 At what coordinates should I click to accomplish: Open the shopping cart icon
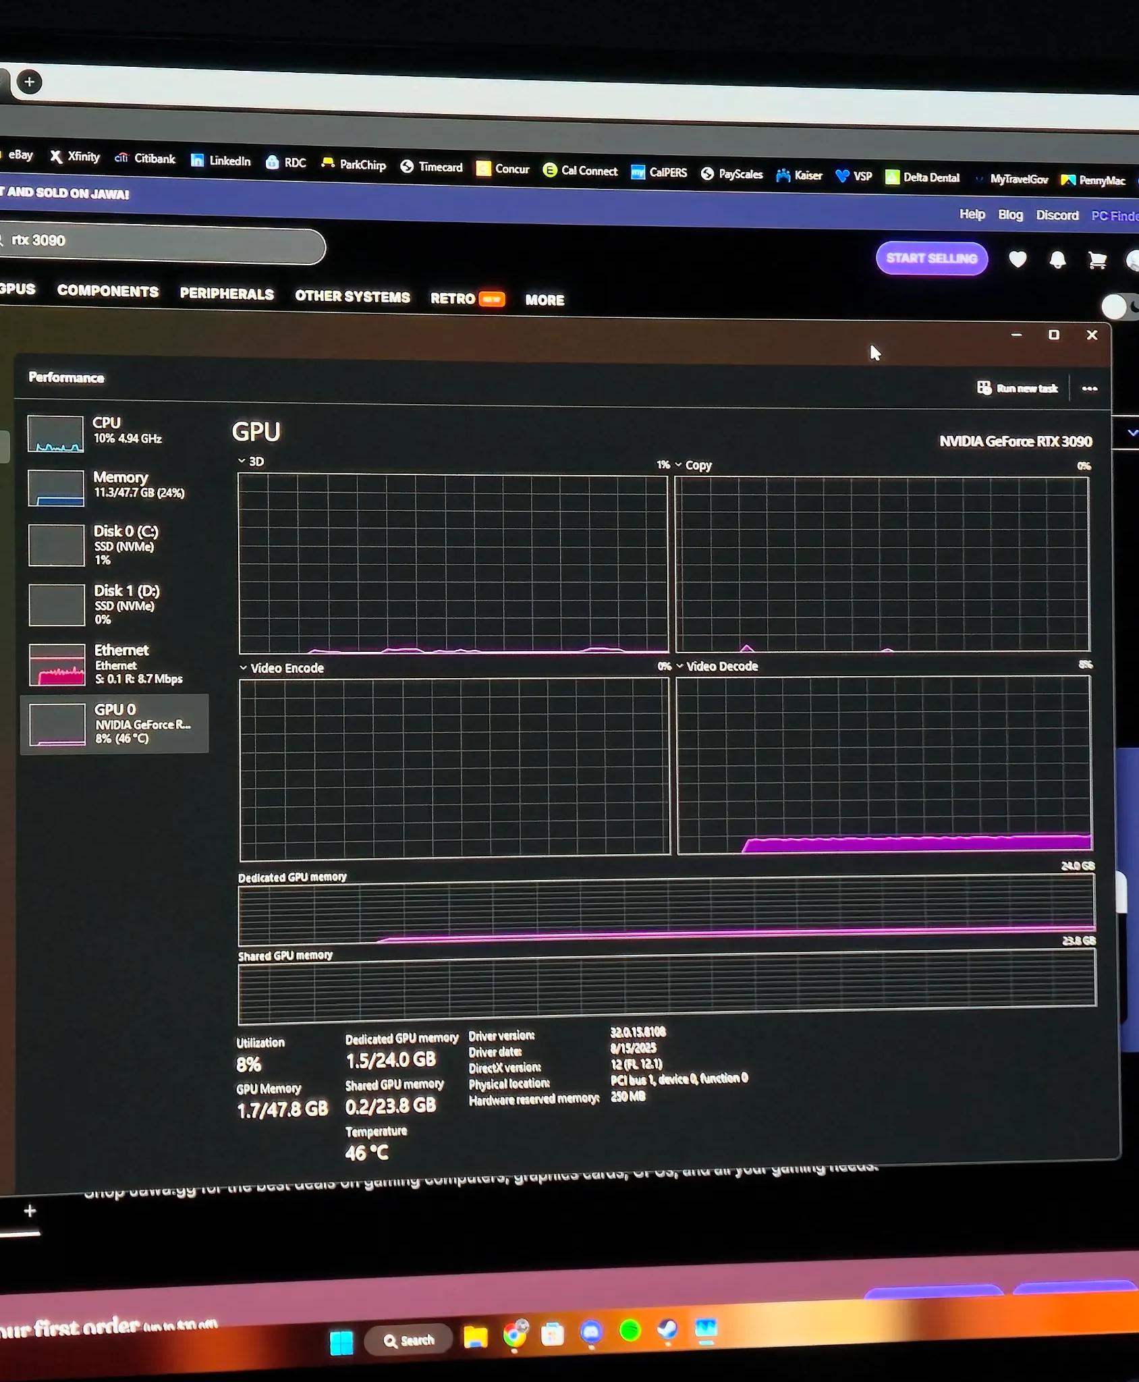(x=1098, y=260)
